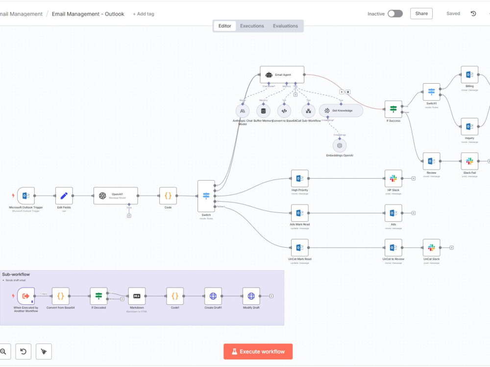Click the Saved status label

[x=453, y=14]
